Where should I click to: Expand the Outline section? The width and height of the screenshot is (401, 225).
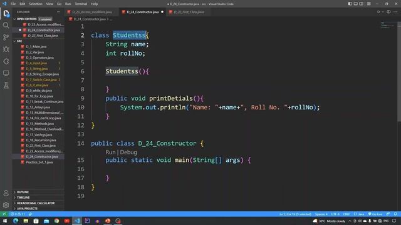[x=38, y=192]
